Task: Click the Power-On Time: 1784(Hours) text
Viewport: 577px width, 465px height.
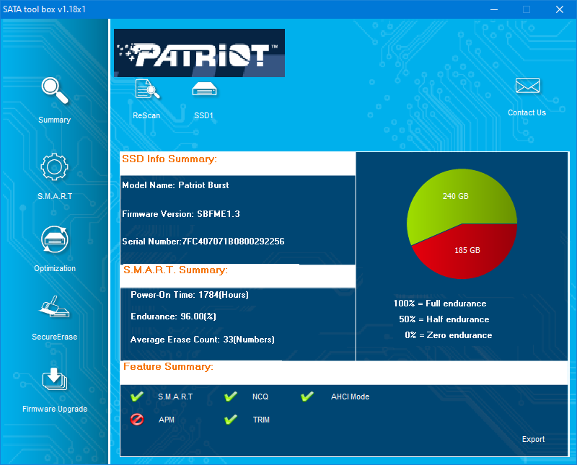Action: click(190, 295)
